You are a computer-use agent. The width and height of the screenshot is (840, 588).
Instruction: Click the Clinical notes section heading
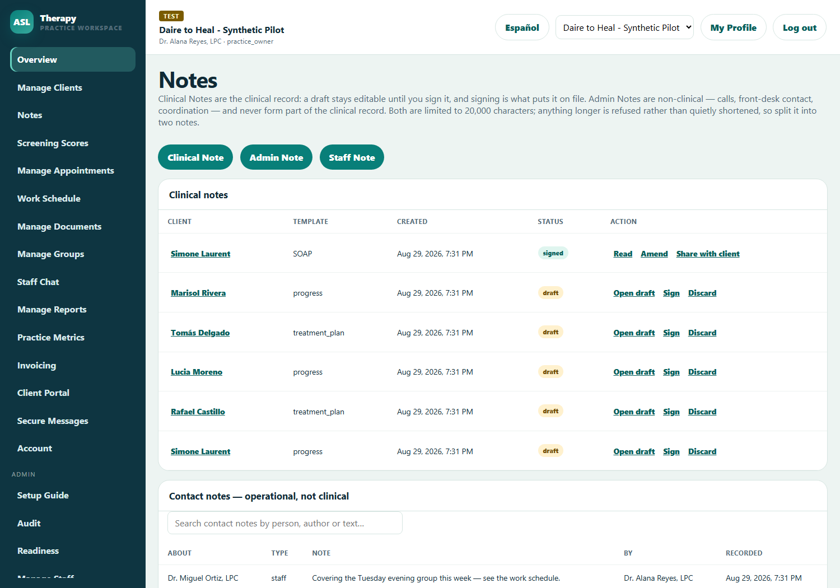(198, 195)
